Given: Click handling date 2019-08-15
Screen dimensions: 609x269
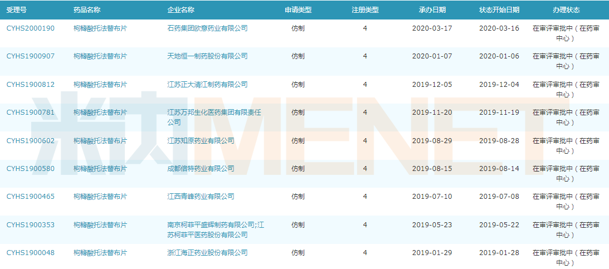Looking at the screenshot, I should click(432, 169).
